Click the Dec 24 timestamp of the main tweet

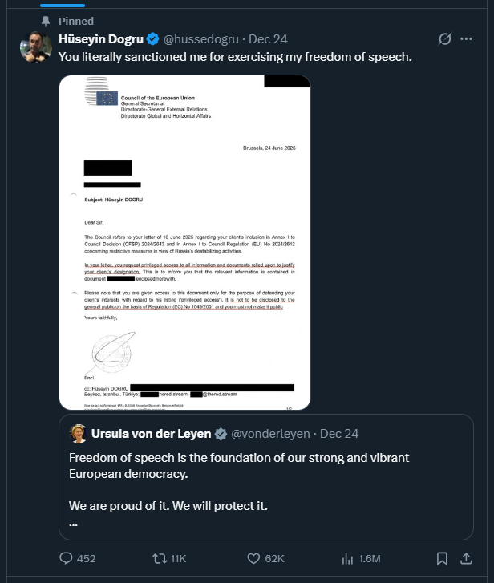tap(269, 39)
